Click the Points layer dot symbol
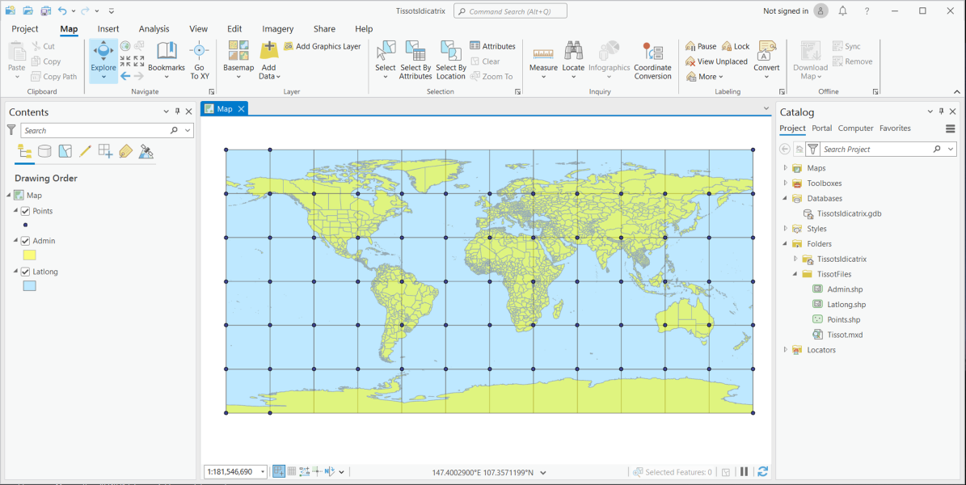966x485 pixels. pyautogui.click(x=25, y=225)
